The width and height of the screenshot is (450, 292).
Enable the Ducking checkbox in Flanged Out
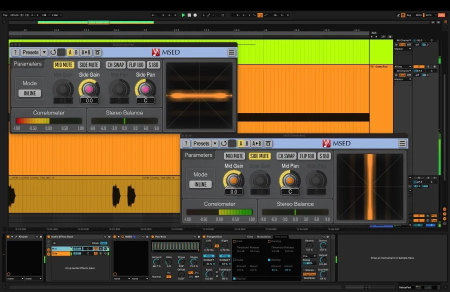point(269,241)
